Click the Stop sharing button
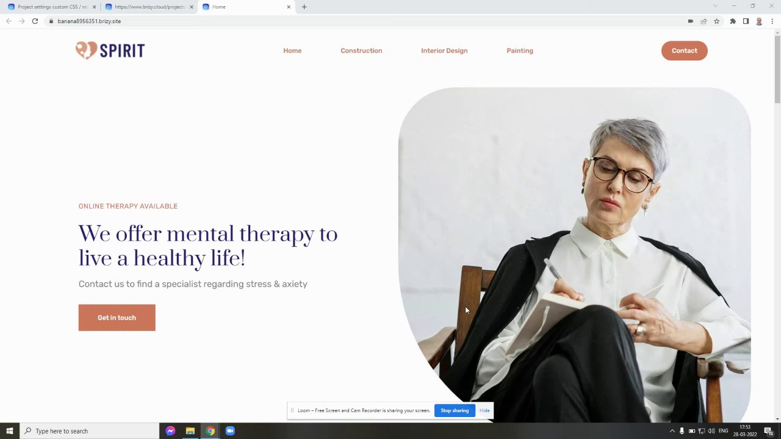Viewport: 781px width, 439px height. click(455, 410)
